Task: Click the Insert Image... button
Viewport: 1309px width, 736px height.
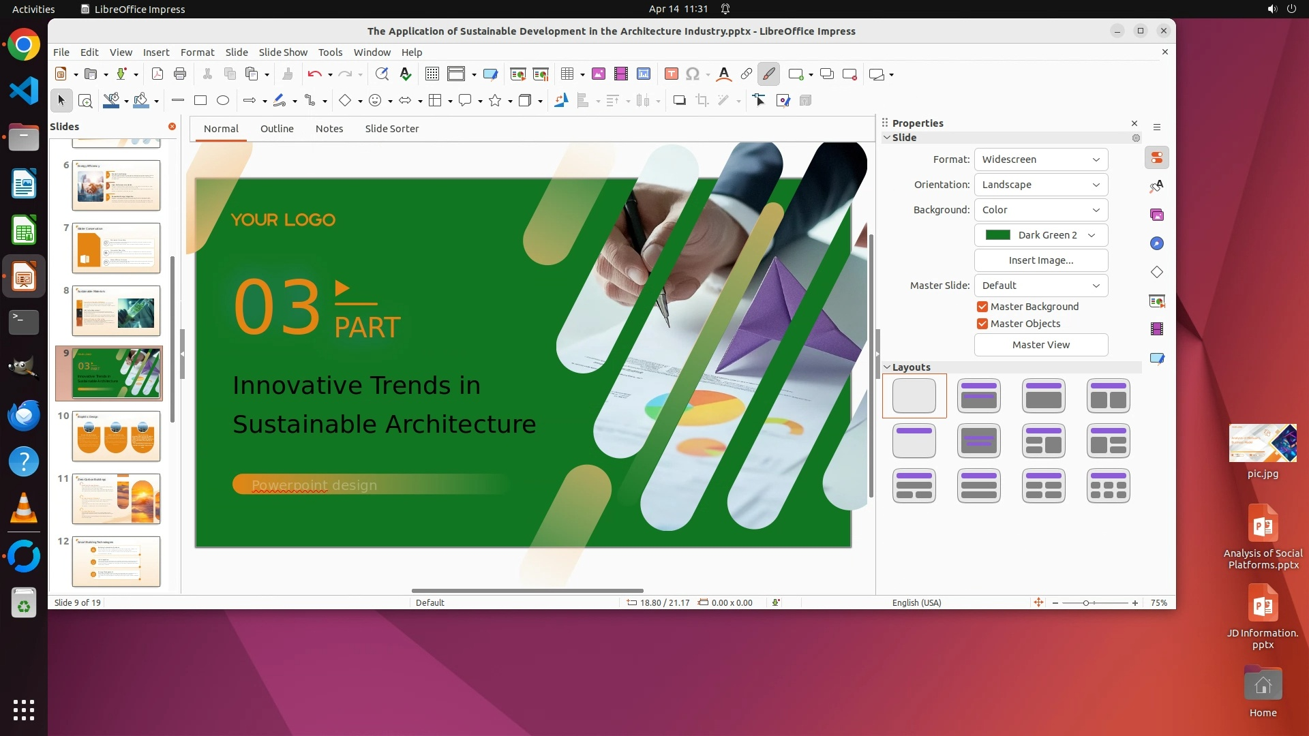Action: (x=1040, y=260)
